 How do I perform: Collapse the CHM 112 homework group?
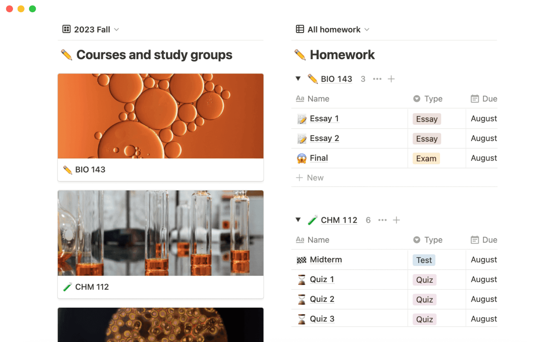coord(298,220)
